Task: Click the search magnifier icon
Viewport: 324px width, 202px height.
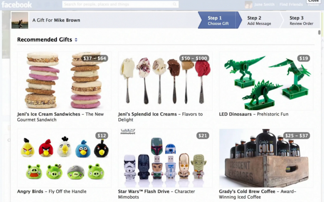Action: tap(175, 4)
